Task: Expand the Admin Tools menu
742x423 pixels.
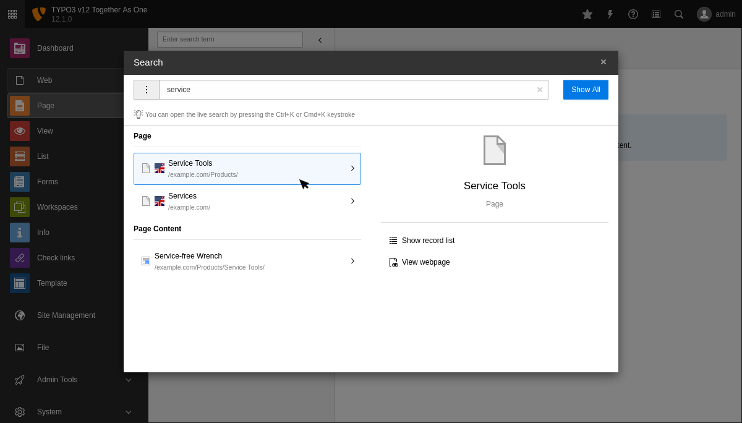Action: click(56, 379)
